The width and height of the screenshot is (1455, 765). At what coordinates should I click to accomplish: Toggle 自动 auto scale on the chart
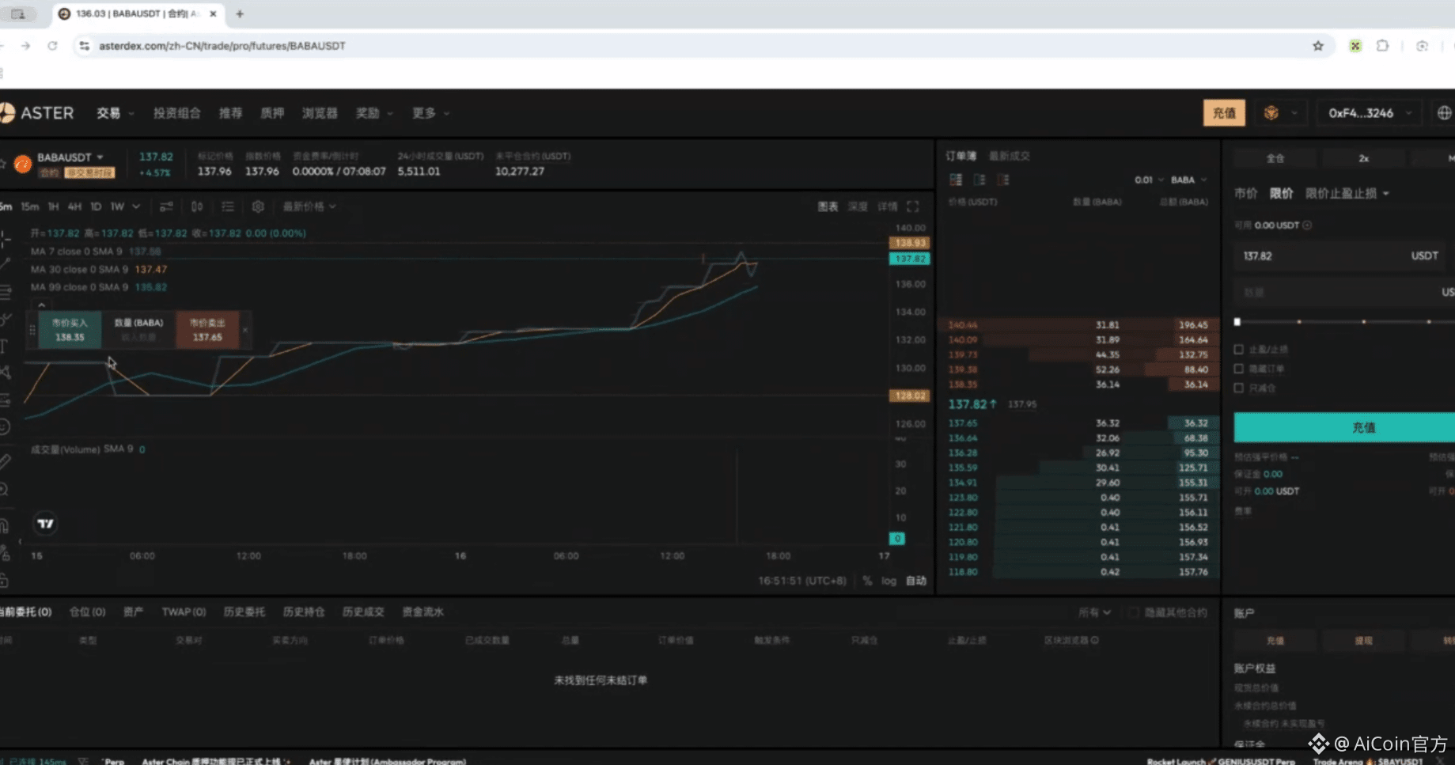pos(915,581)
